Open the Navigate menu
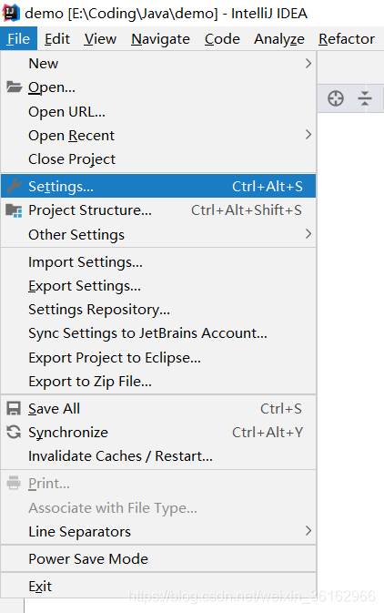Viewport: 384px width, 613px height. click(x=160, y=38)
